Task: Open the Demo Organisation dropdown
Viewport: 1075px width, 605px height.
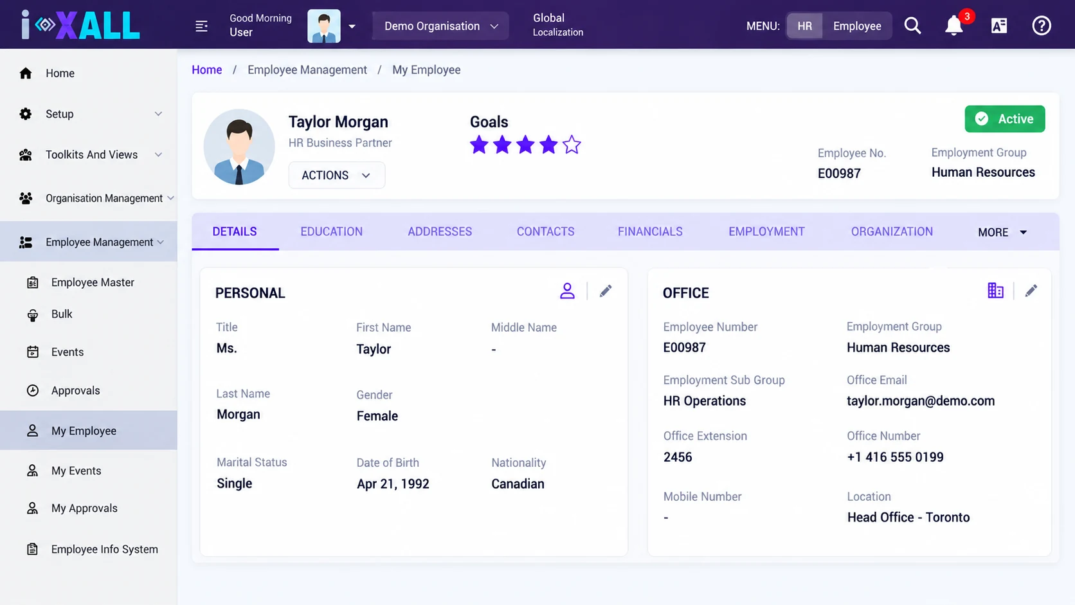Action: tap(440, 26)
